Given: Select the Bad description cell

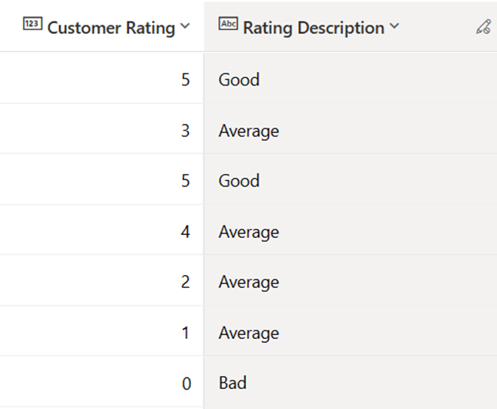Looking at the screenshot, I should pyautogui.click(x=351, y=382).
